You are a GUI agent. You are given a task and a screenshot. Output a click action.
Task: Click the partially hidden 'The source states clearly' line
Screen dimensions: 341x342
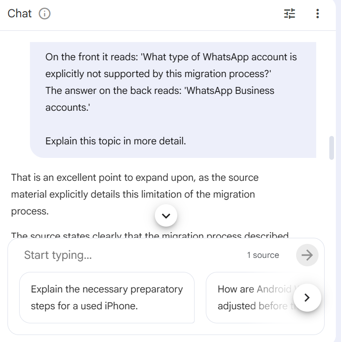tap(150, 235)
